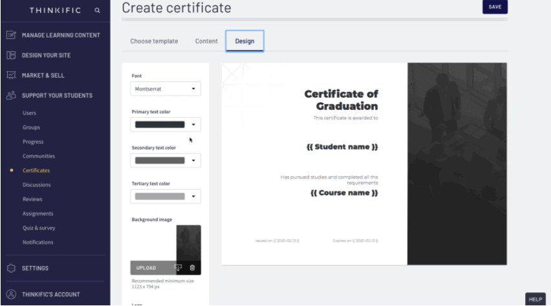Open the Settings menu
The image size is (551, 306).
coord(35,268)
